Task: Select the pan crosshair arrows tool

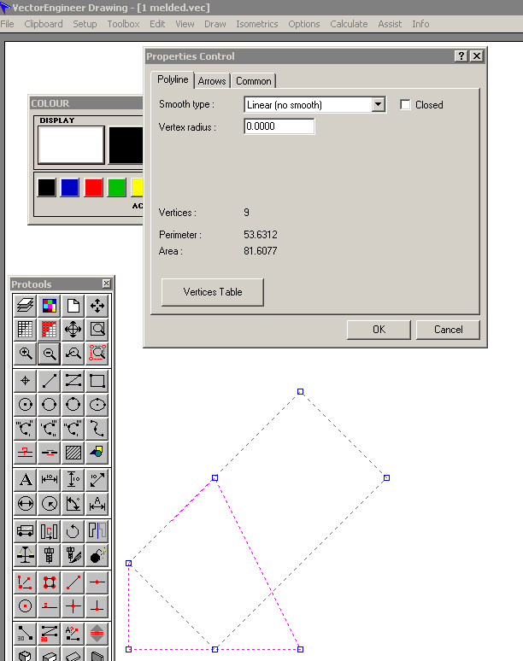Action: [x=73, y=330]
